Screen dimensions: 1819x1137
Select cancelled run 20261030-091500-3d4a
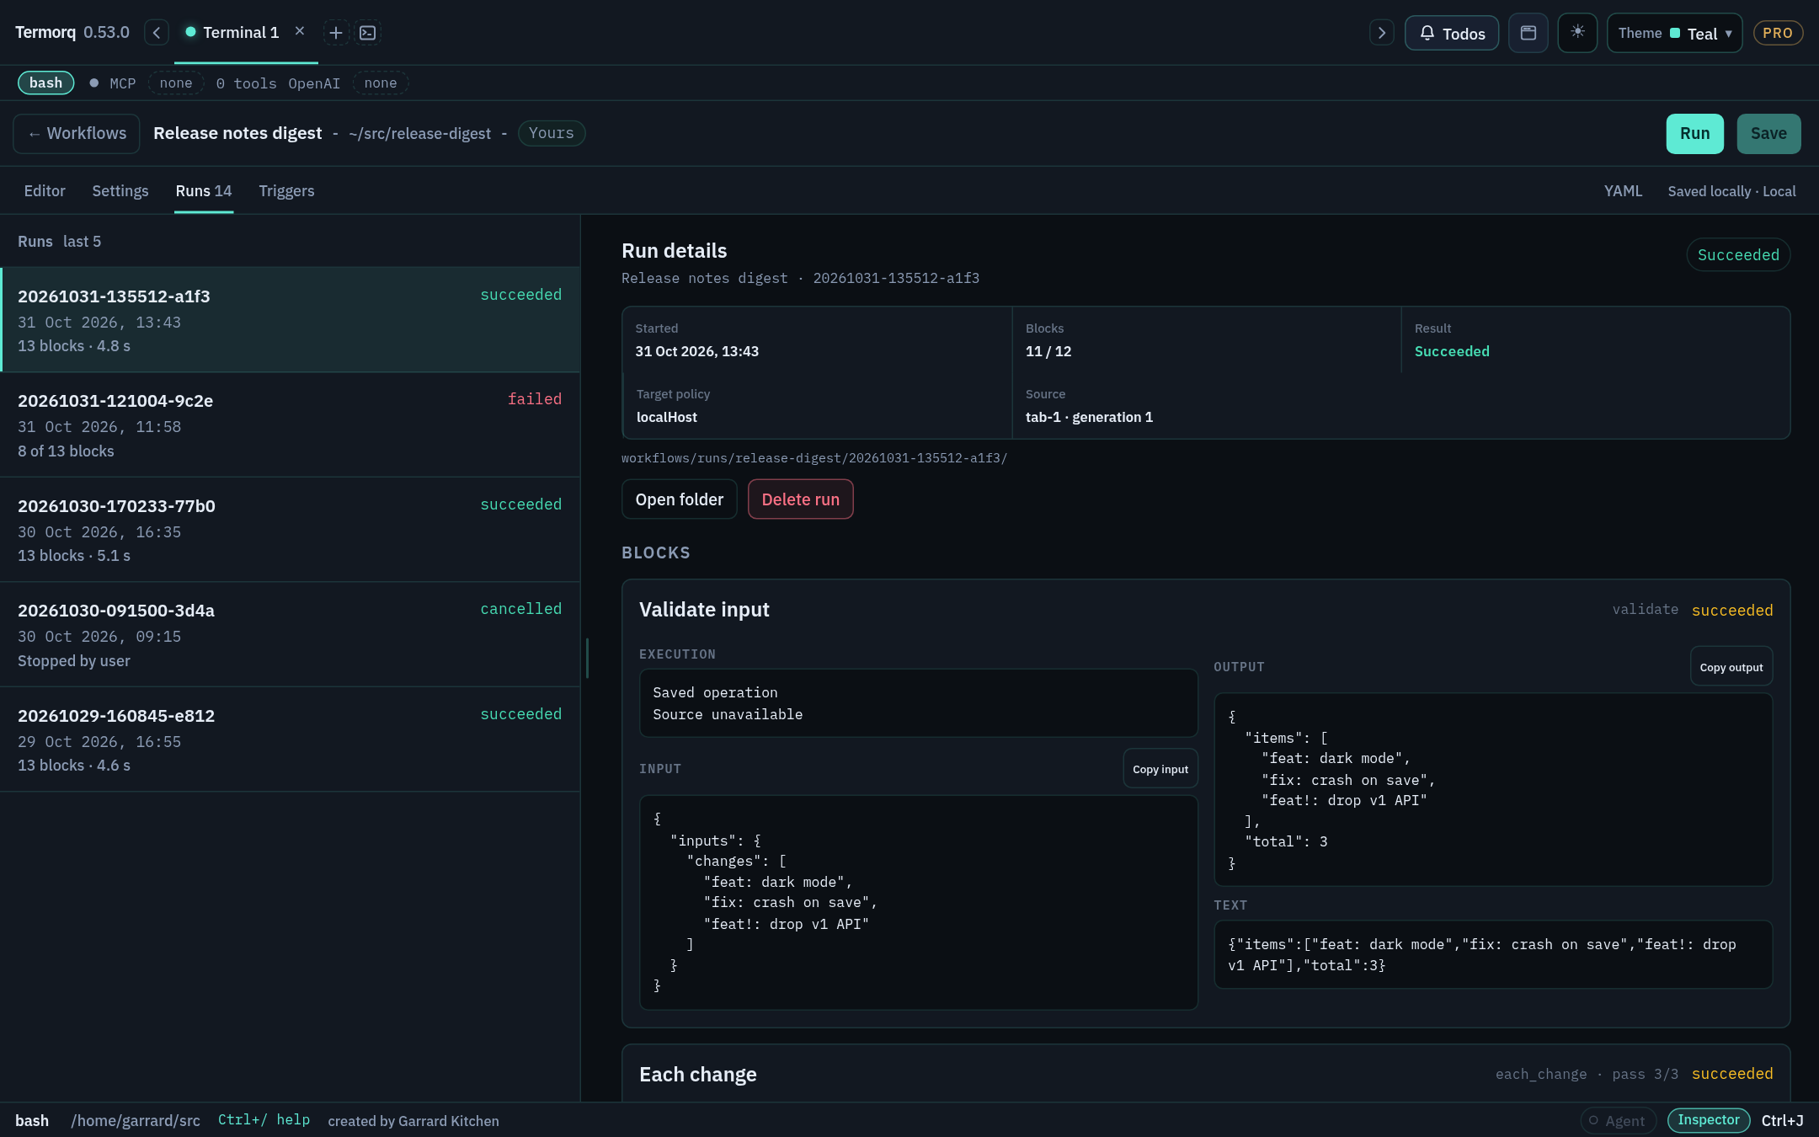(290, 635)
